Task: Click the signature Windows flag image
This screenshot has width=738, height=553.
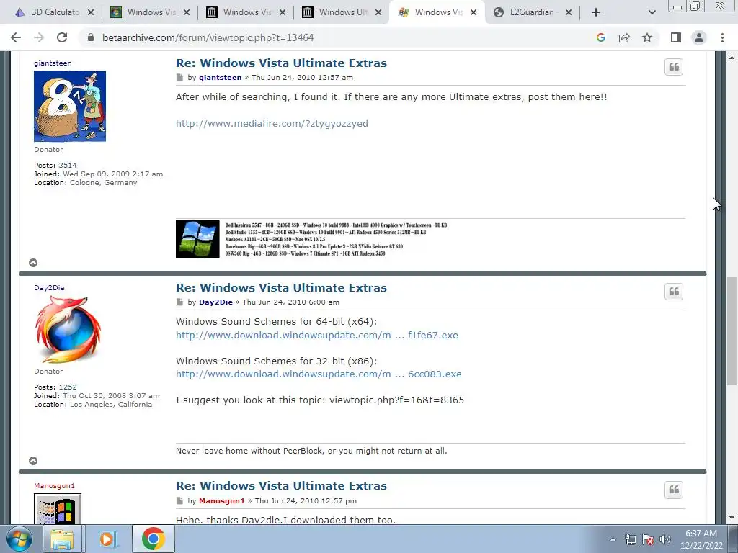Action: point(197,239)
